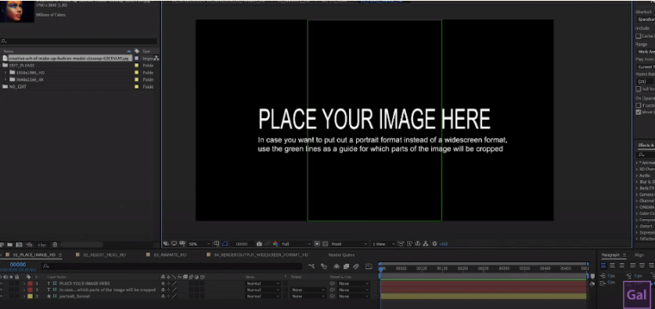The height and width of the screenshot is (309, 655).
Task: Uncheck the Move time checkbox in Preview
Action: point(638,112)
